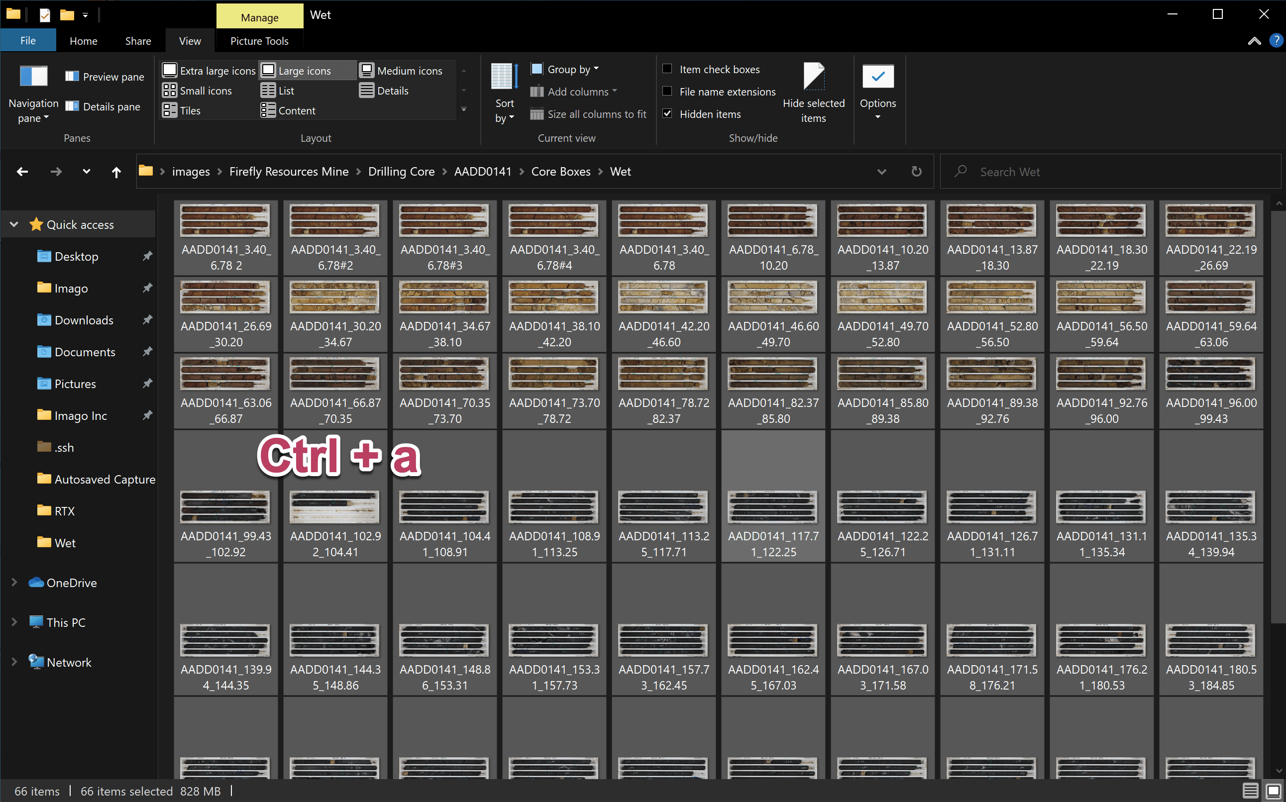Switch to Tiles layout

pos(182,110)
